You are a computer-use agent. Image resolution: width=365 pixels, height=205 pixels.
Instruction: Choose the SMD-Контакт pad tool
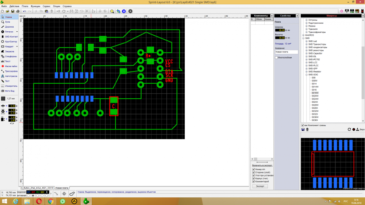pos(11,37)
